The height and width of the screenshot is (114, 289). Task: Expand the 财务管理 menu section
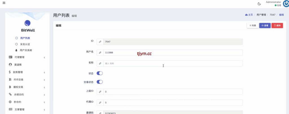pos(27,72)
